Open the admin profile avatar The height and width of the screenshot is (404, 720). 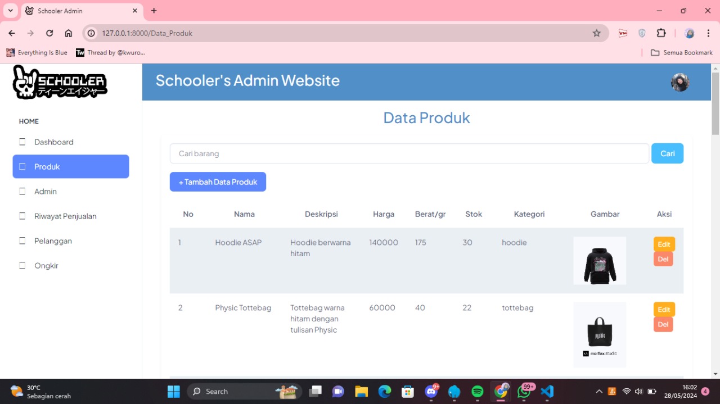pos(680,83)
